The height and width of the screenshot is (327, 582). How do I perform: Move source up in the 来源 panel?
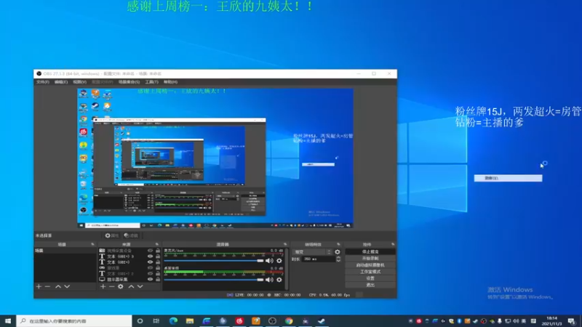pyautogui.click(x=131, y=286)
